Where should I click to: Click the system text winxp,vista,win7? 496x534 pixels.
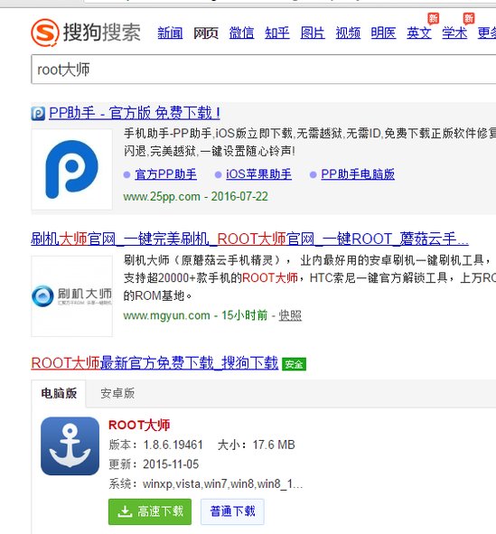point(222,483)
